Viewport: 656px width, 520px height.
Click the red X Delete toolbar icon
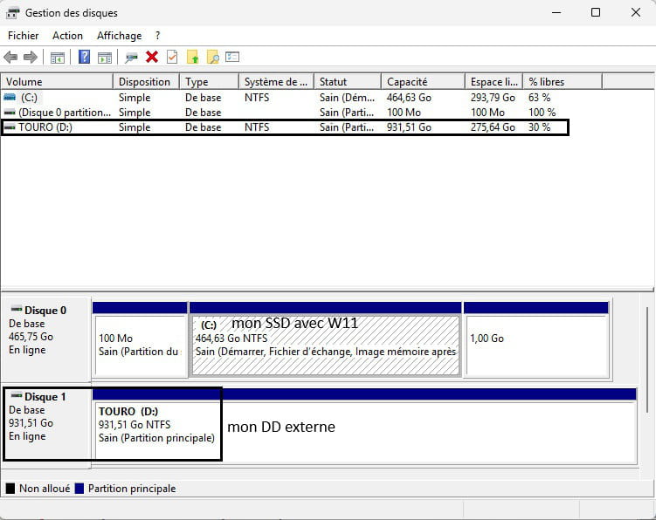click(152, 58)
